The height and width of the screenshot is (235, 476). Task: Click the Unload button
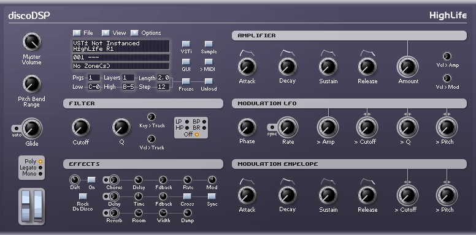(209, 81)
